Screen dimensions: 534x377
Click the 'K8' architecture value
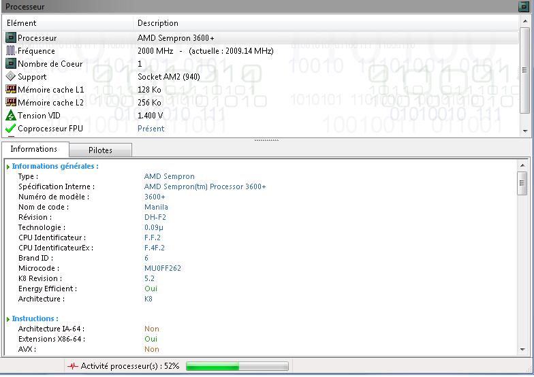[148, 299]
